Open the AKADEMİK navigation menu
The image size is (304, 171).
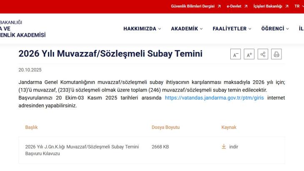coord(187,29)
